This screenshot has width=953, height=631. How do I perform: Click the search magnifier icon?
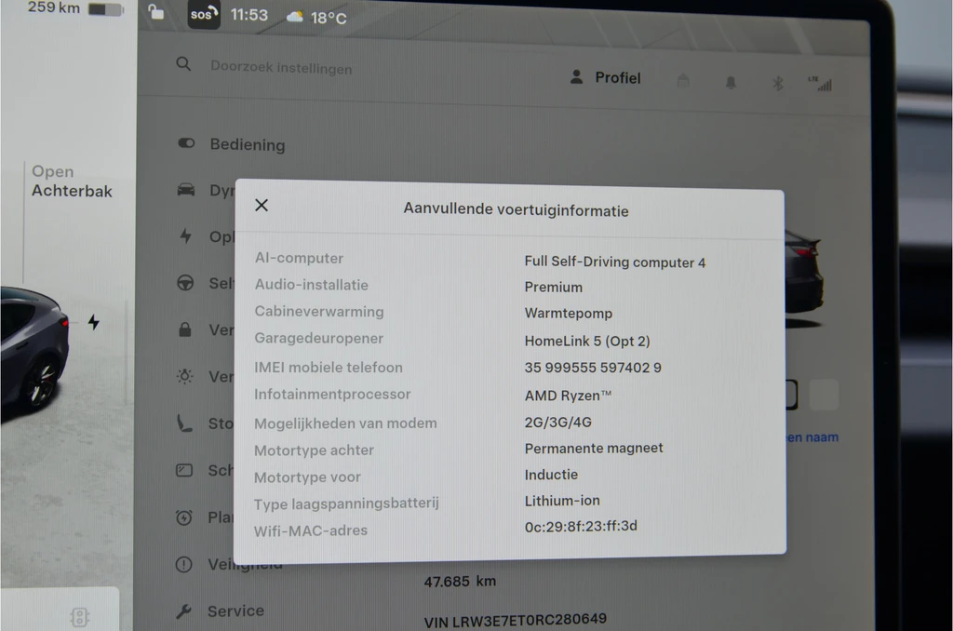tap(183, 64)
